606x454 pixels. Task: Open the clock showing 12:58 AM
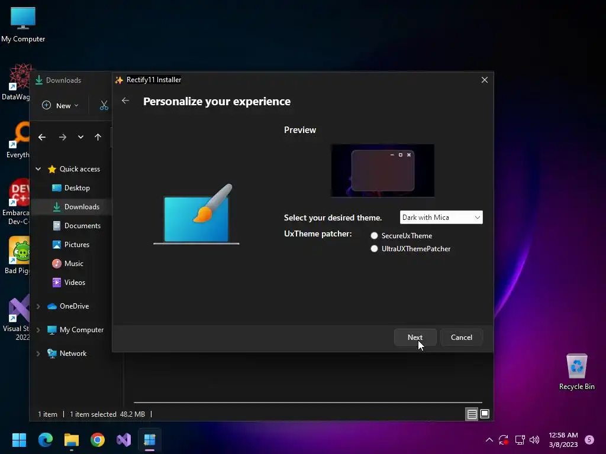click(x=563, y=440)
